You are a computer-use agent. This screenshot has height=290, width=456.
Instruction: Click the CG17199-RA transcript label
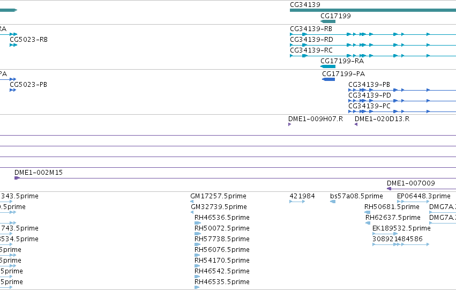[x=342, y=61]
